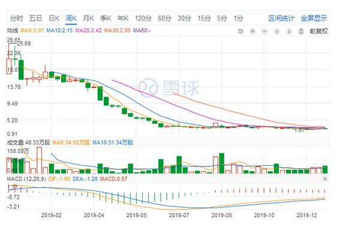The width and height of the screenshot is (337, 228).
Task: Select the 30分 interval tab
Action: click(184, 19)
